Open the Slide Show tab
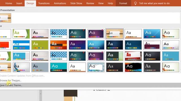Image resolution: width=181 pixels, height=101 pixels. coord(76,3)
